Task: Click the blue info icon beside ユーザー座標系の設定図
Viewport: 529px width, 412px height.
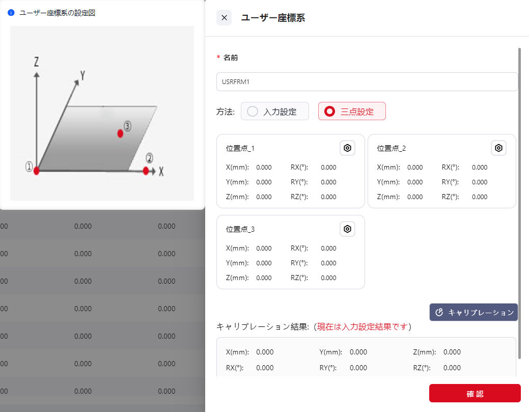Action: tap(11, 13)
